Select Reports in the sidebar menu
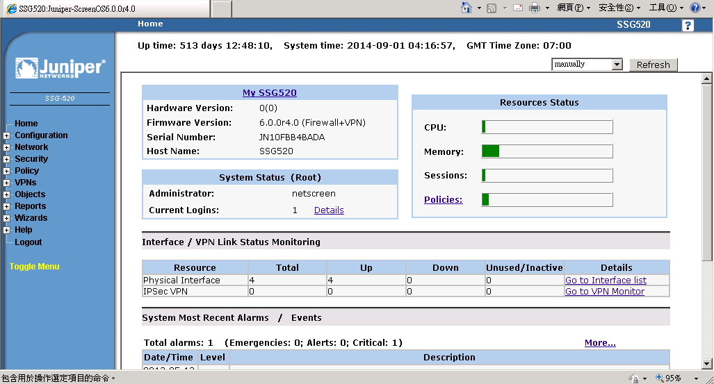Screen dimensions: 714x384 coord(30,206)
